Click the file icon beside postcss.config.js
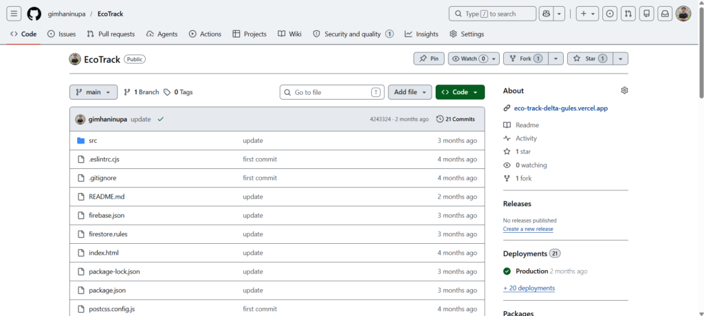 point(81,309)
